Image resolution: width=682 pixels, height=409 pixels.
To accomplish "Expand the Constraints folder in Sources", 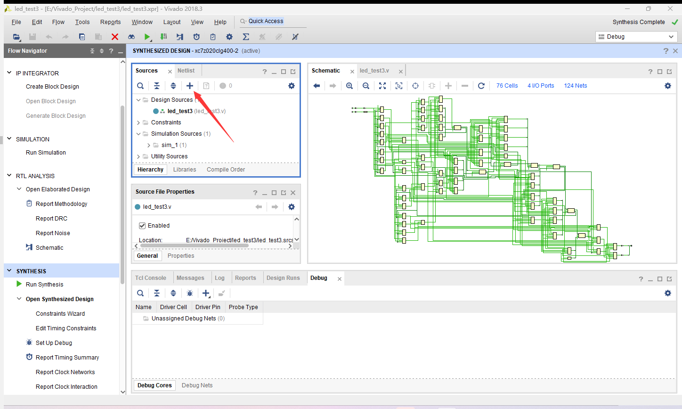I will (x=138, y=122).
